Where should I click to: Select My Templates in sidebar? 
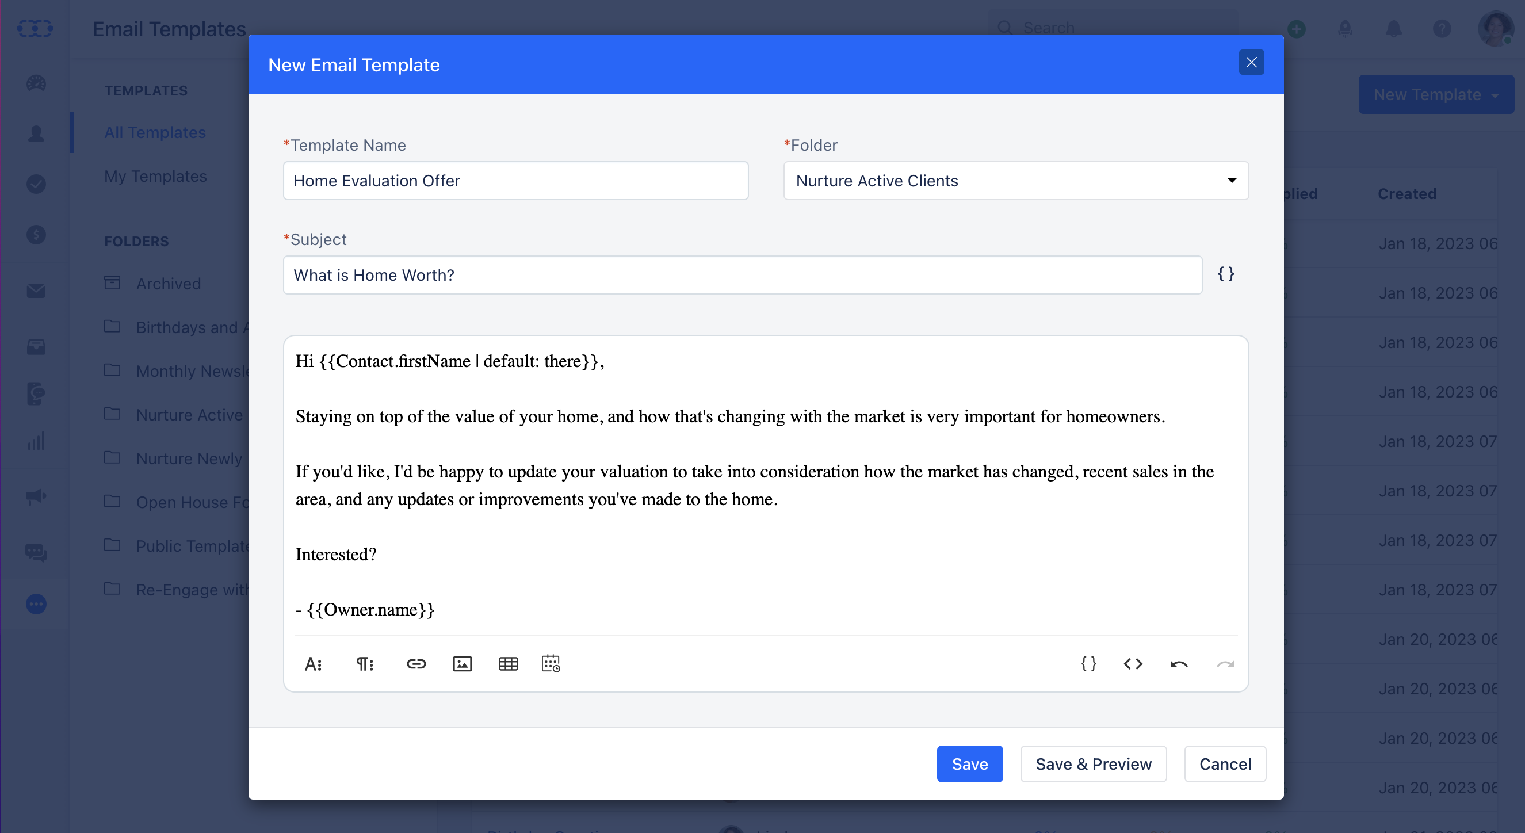click(155, 177)
